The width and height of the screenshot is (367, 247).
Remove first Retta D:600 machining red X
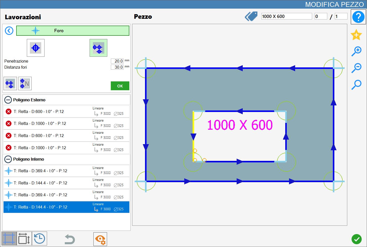point(9,111)
